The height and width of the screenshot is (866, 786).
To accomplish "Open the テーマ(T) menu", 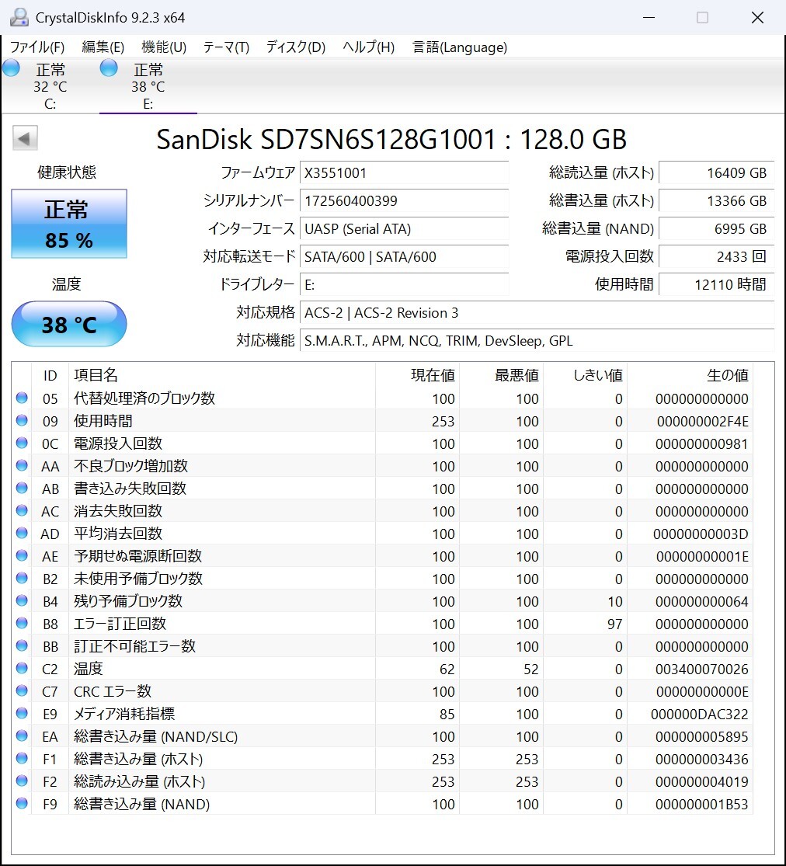I will click(226, 47).
